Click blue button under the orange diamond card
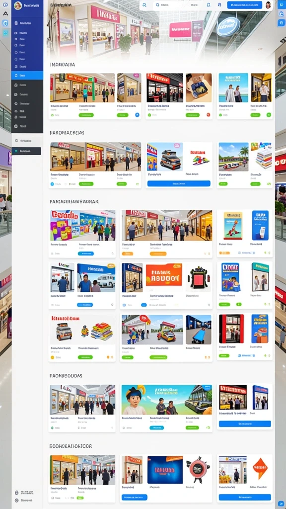 (245, 497)
